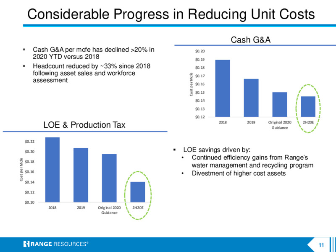Click the 2H20E bar in LOE & Production Tax chart

[138, 192]
